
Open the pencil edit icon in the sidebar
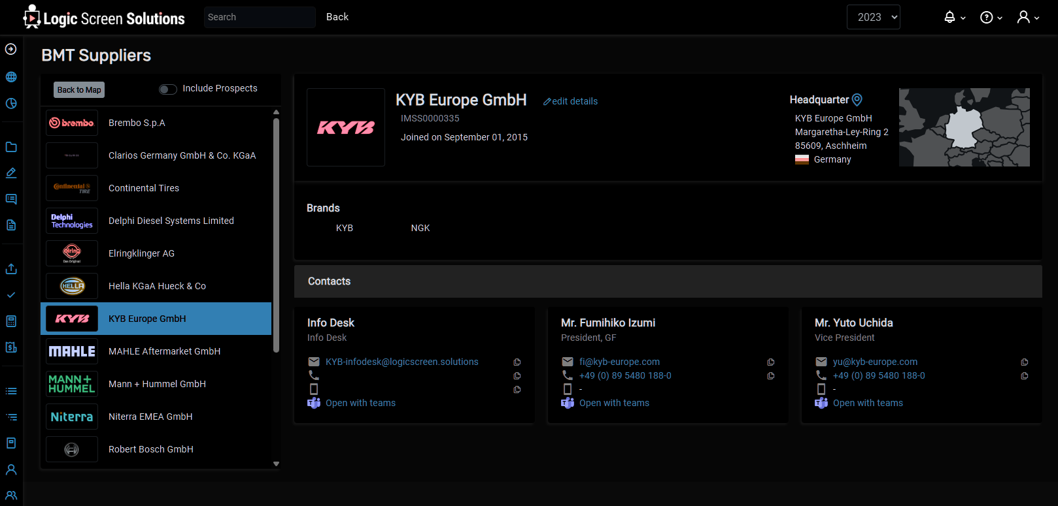click(11, 173)
